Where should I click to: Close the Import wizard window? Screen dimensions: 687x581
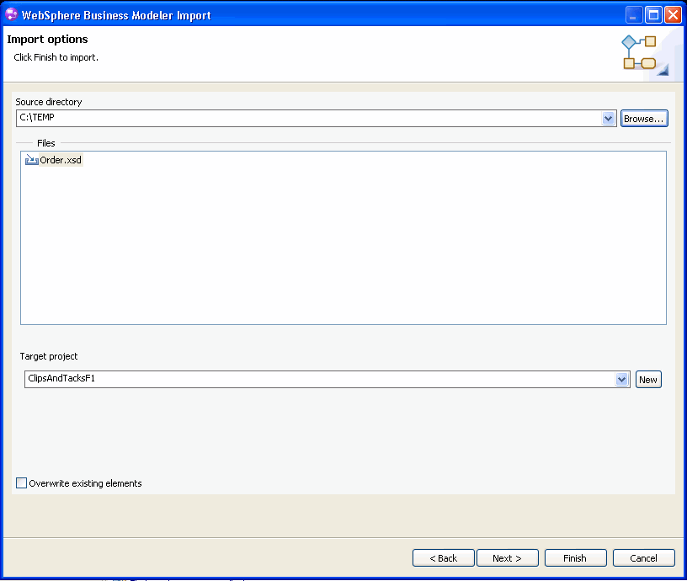click(673, 15)
